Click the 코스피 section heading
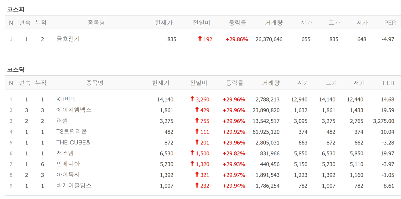 pos(16,9)
